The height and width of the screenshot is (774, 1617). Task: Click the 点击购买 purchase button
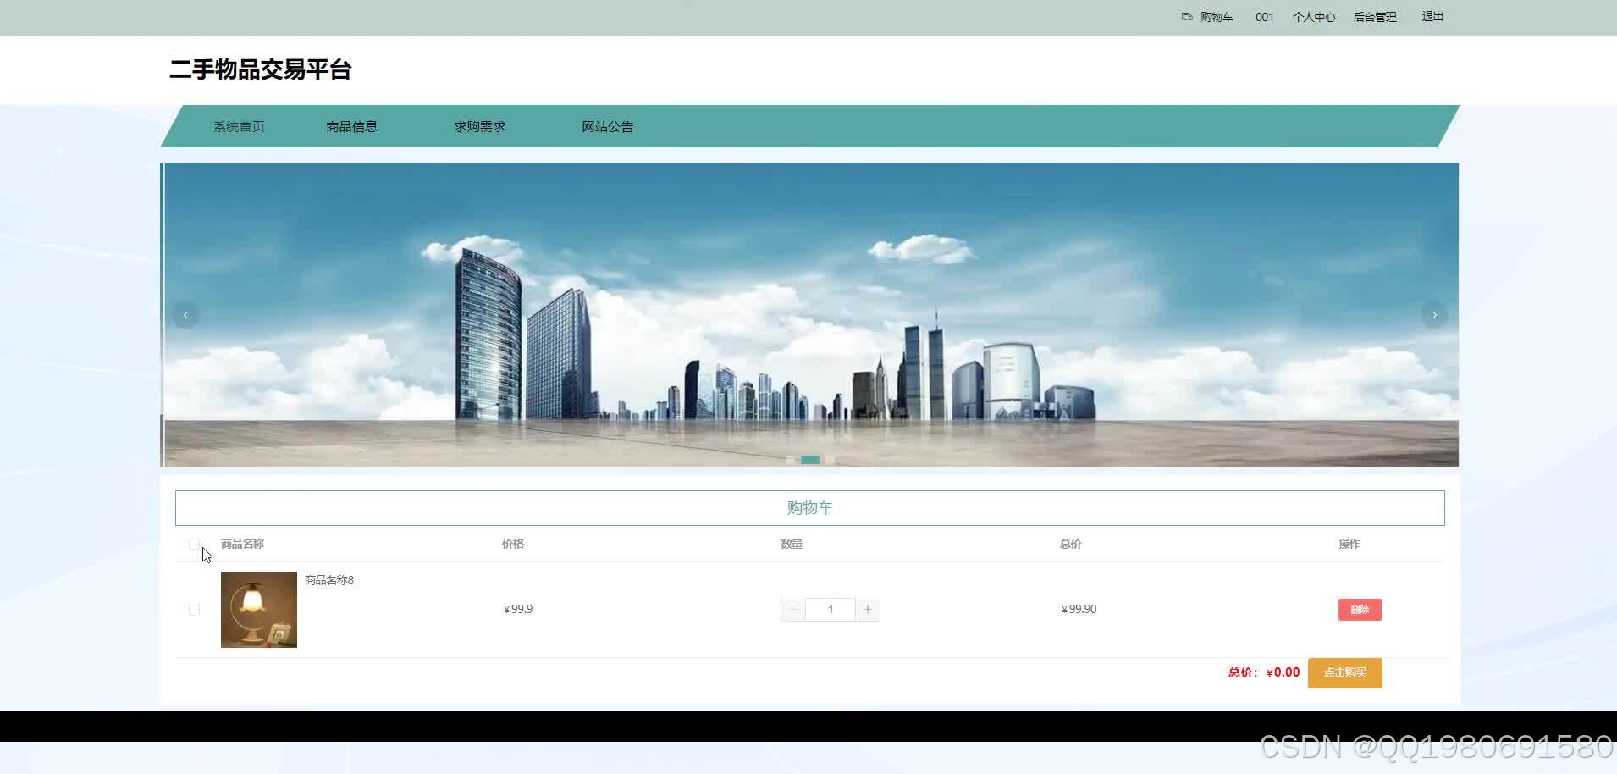1344,672
